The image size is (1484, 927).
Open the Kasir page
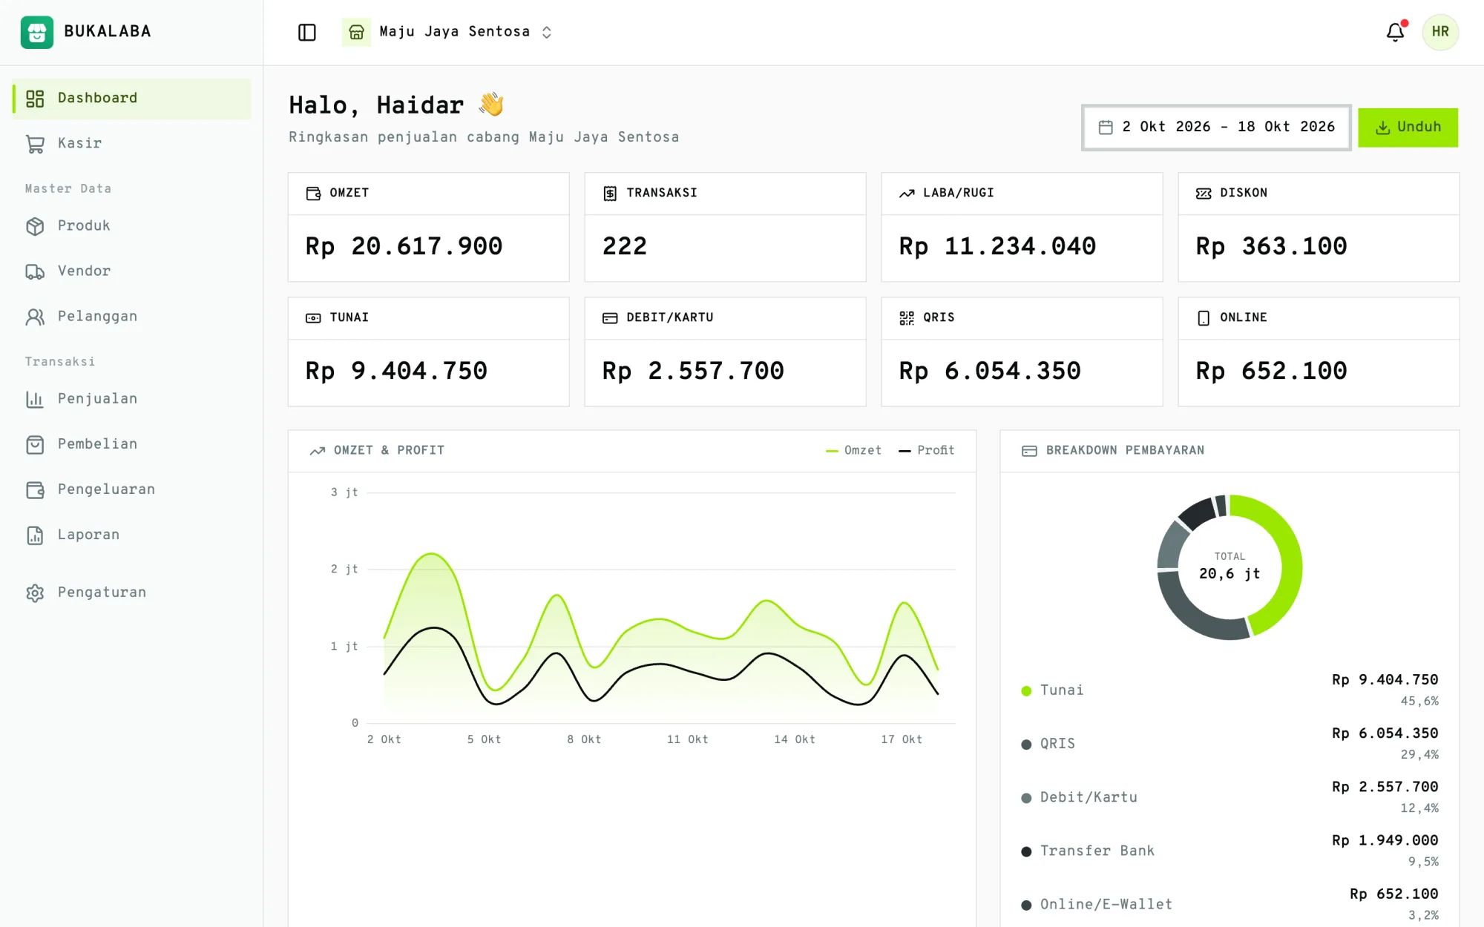pyautogui.click(x=132, y=144)
